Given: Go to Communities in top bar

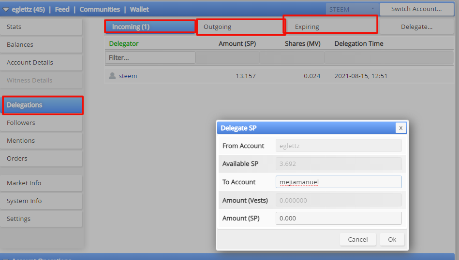Looking at the screenshot, I should pos(100,9).
